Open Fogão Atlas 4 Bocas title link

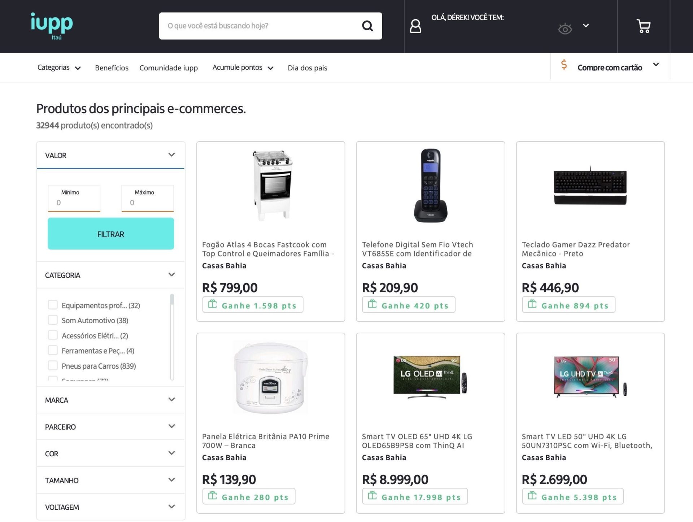coord(268,249)
